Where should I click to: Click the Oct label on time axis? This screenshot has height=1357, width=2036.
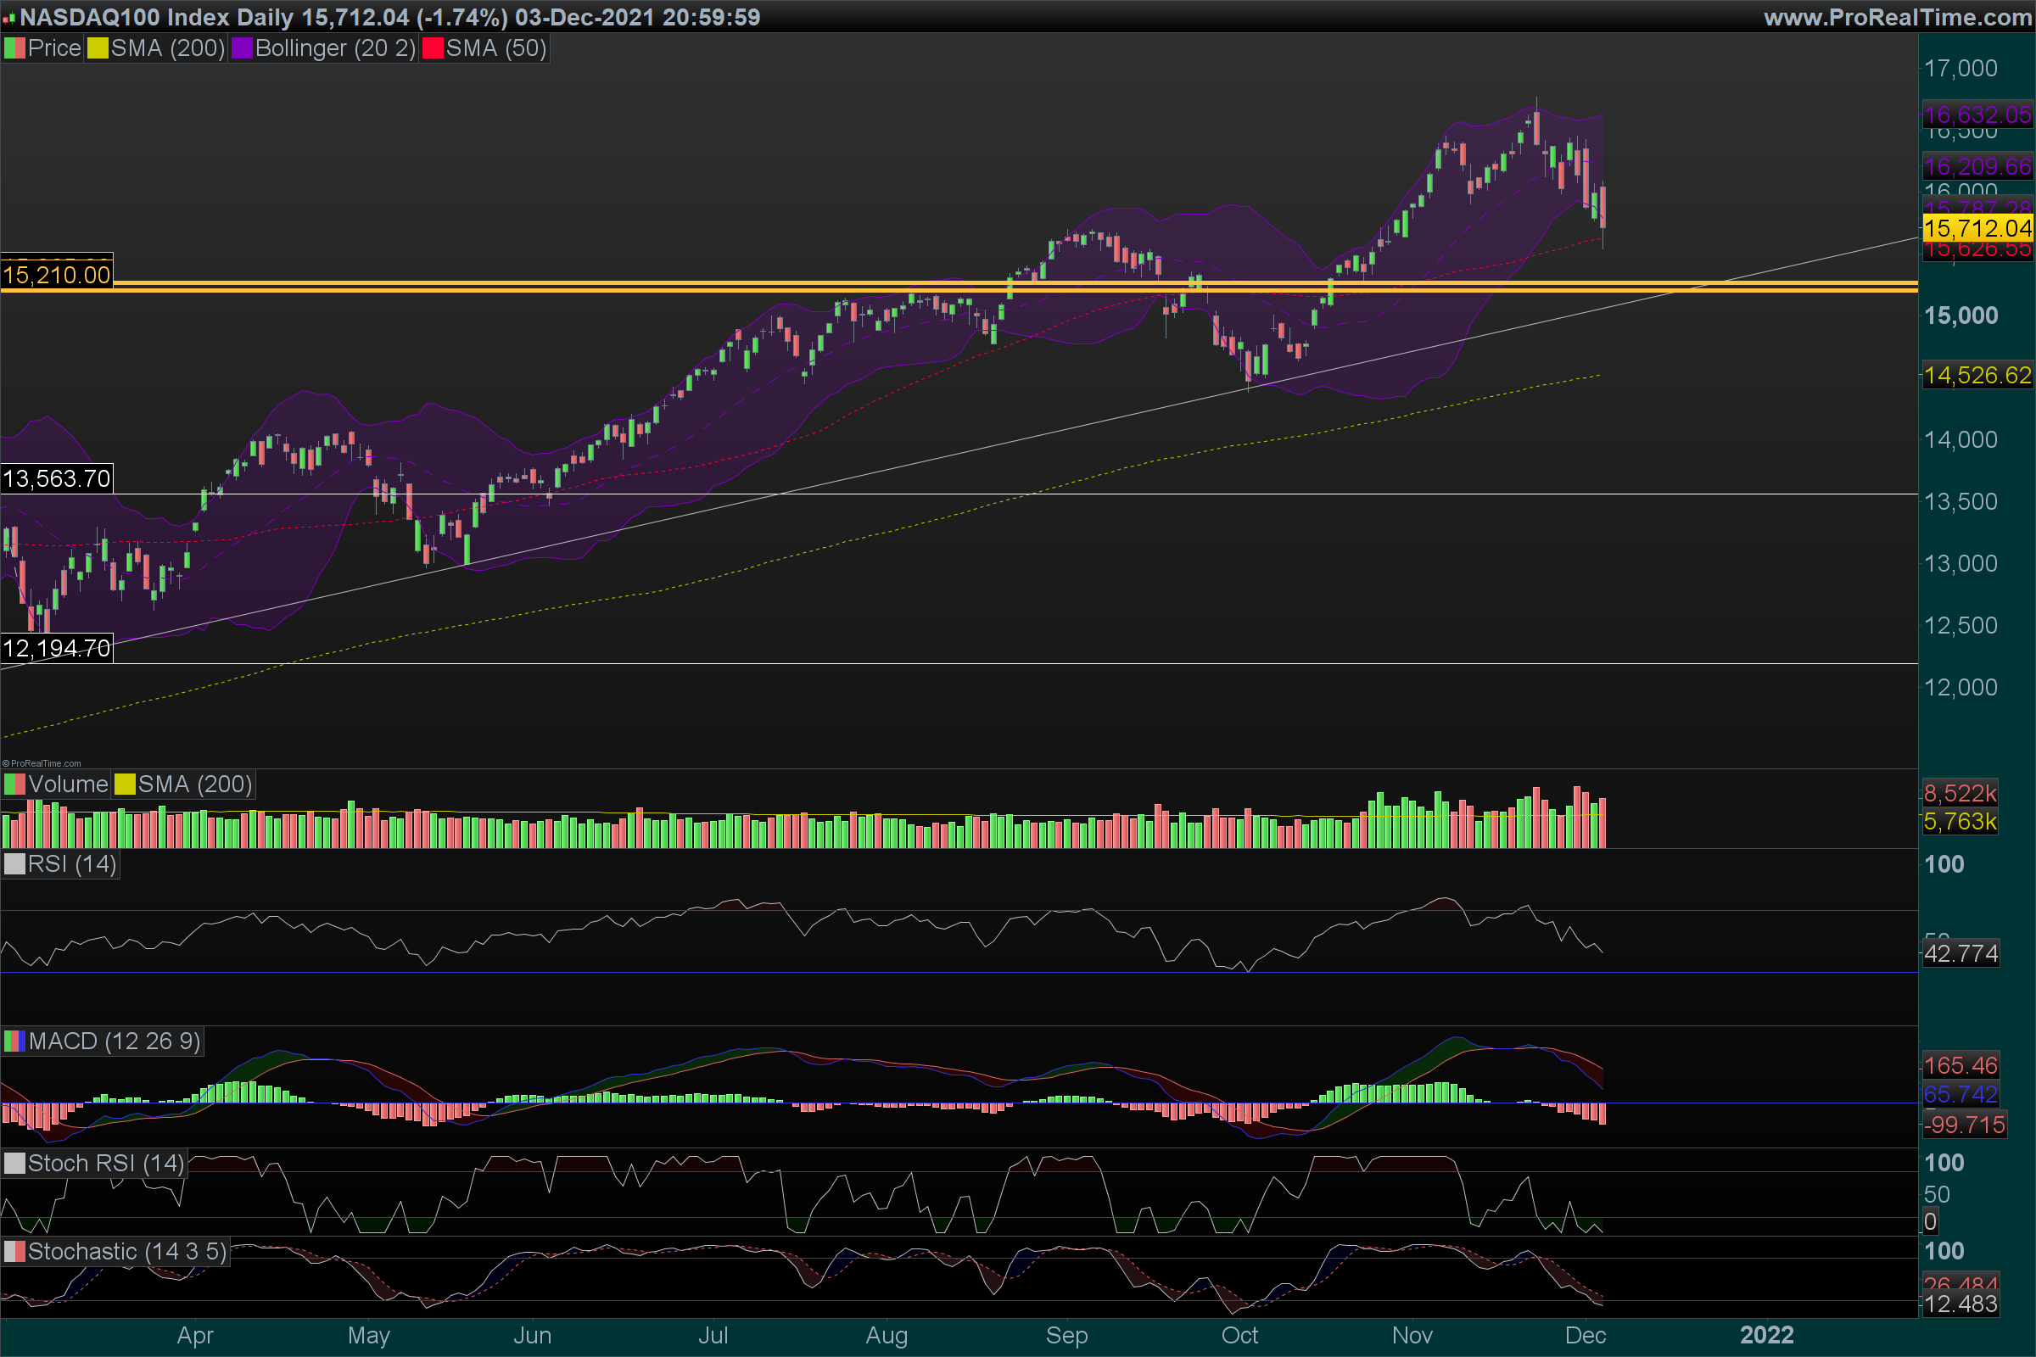click(1239, 1335)
